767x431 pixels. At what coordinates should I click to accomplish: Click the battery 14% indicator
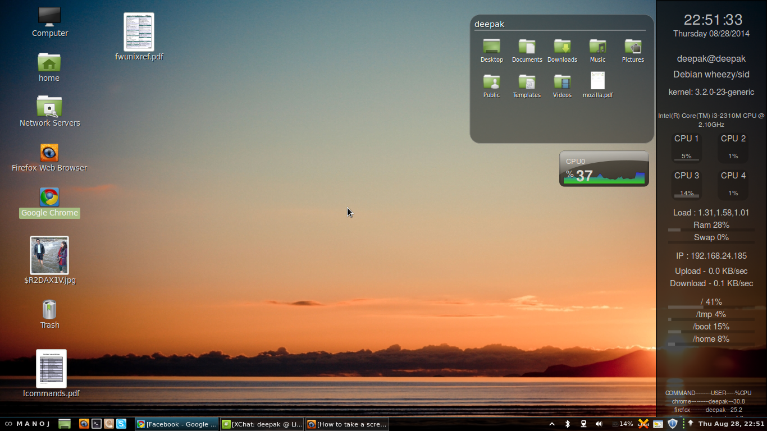pyautogui.click(x=623, y=424)
